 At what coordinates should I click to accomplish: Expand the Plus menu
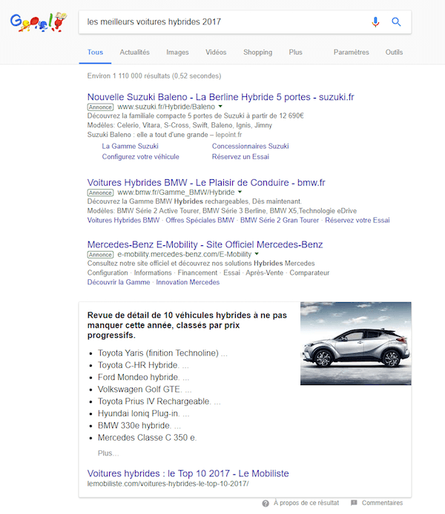(x=295, y=52)
